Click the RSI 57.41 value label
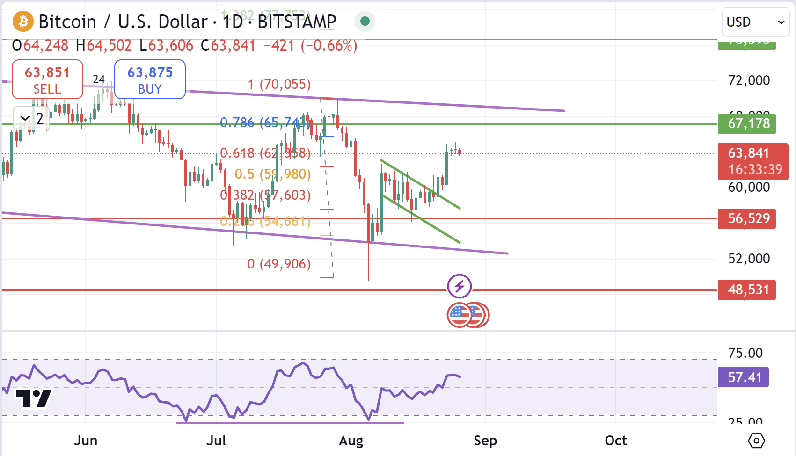Image resolution: width=796 pixels, height=456 pixels. pyautogui.click(x=744, y=377)
